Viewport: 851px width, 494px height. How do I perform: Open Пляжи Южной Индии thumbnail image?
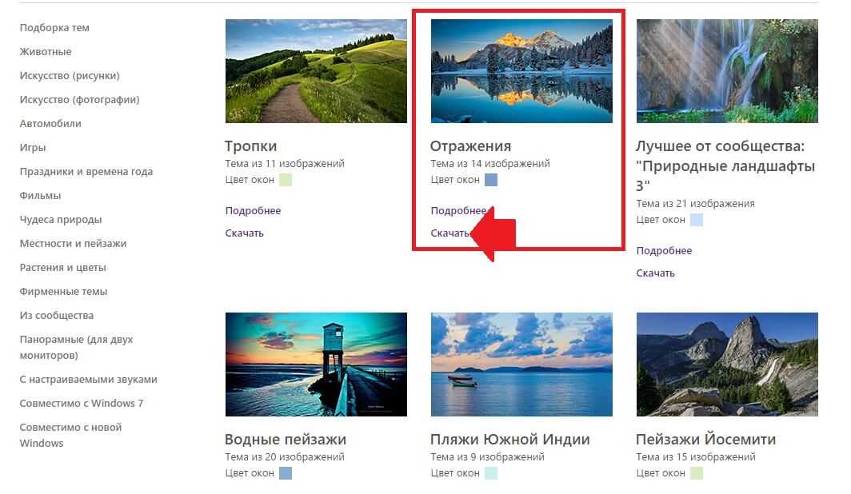coord(521,364)
